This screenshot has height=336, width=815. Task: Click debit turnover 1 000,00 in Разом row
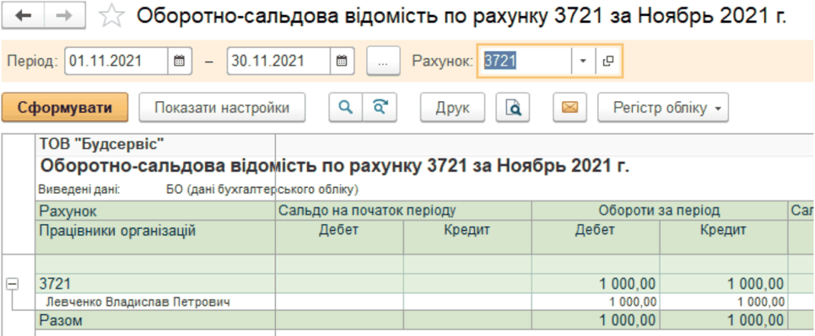point(596,321)
